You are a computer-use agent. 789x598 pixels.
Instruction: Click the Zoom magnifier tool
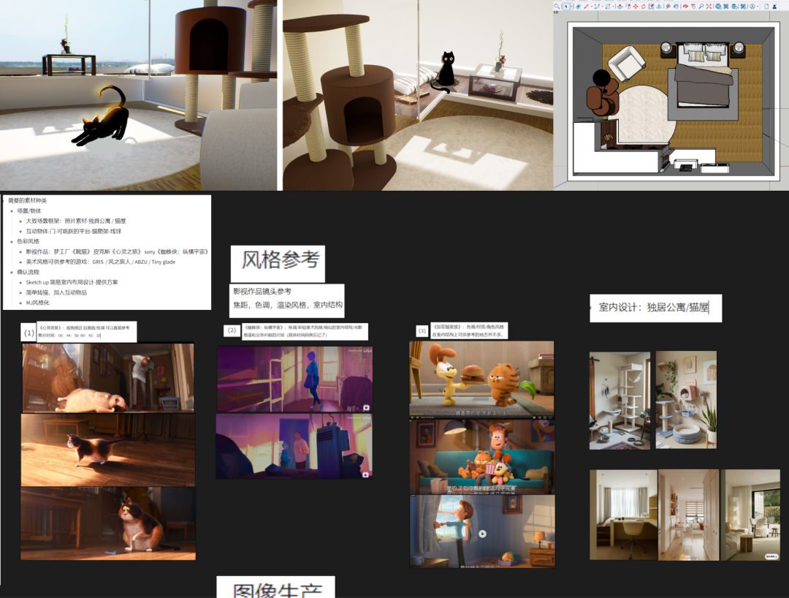(701, 7)
